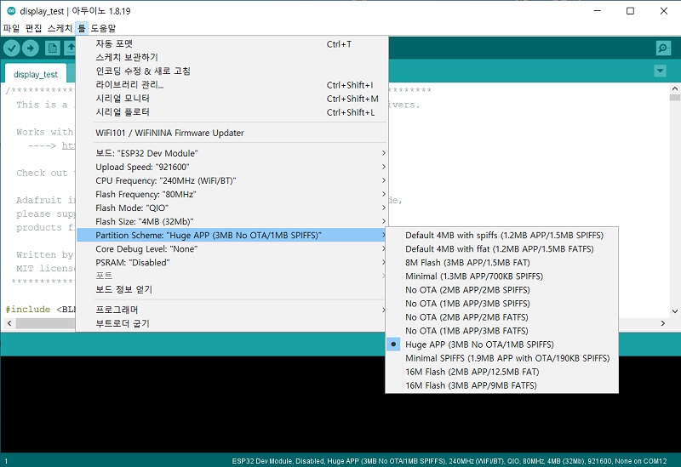Click the horizontal scrollbar thumb
Screen dimensions: 681x467
click(46, 323)
